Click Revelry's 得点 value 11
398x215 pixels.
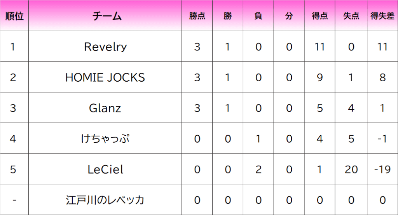319,46
